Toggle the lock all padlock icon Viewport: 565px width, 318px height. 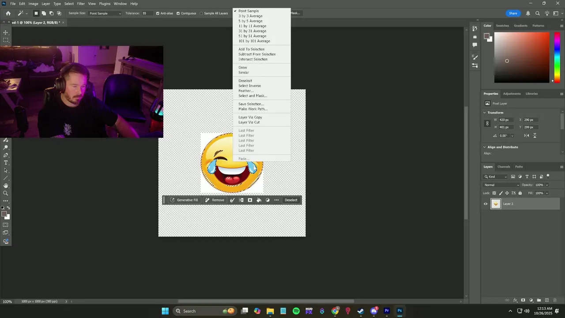(520, 193)
